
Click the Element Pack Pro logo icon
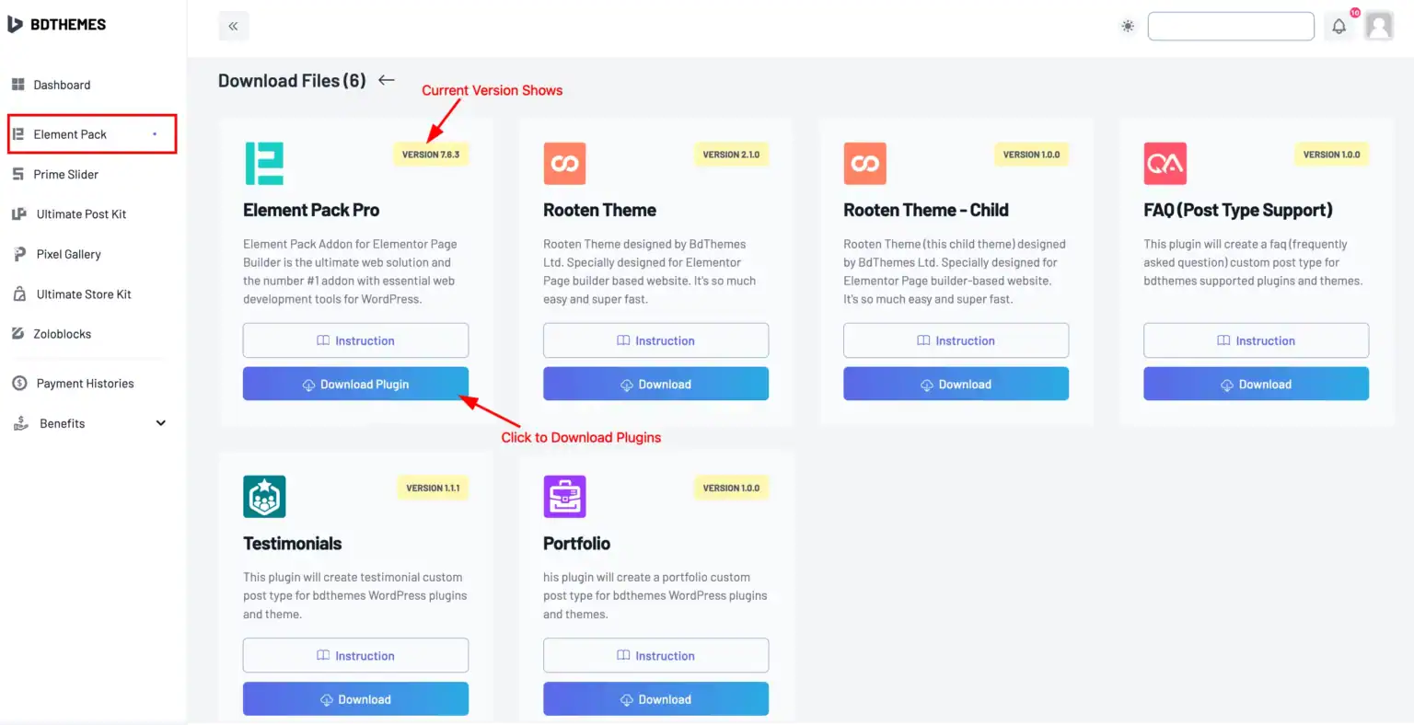coord(264,164)
